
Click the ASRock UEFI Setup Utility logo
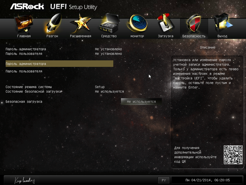53,7
